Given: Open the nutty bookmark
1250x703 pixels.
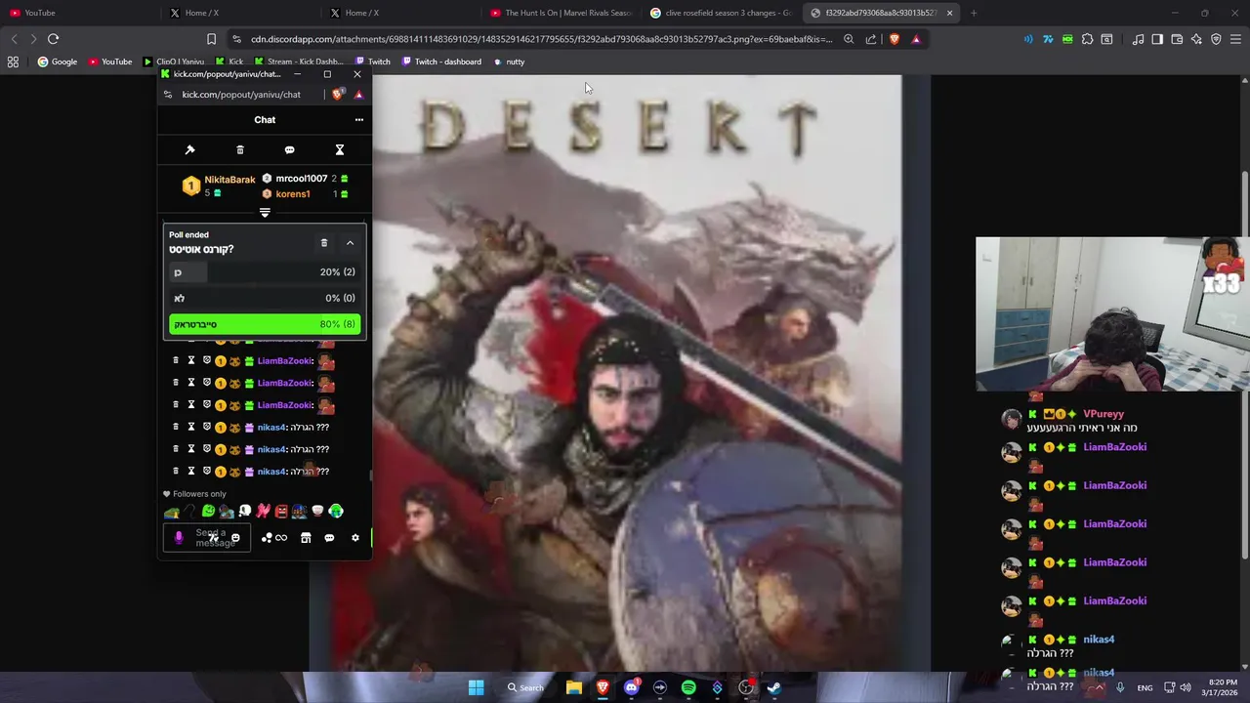Looking at the screenshot, I should coord(509,62).
